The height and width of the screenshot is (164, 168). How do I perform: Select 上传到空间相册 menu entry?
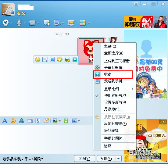(x=115, y=61)
